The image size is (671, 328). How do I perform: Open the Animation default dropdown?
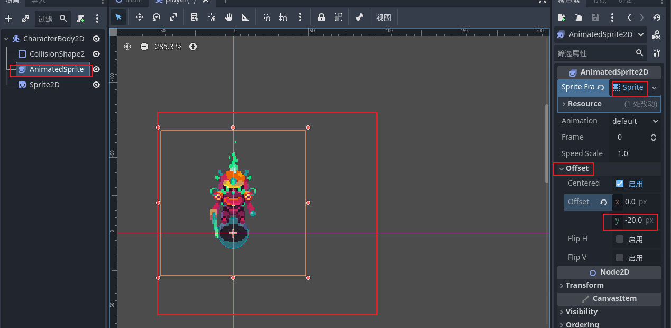[x=635, y=121]
